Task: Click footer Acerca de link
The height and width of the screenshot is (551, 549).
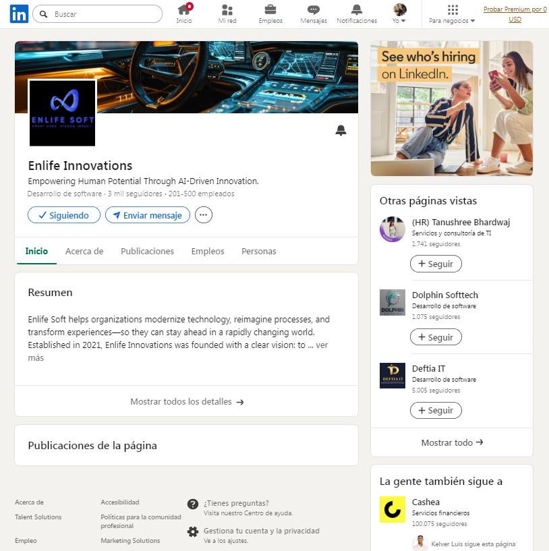Action: [x=29, y=502]
